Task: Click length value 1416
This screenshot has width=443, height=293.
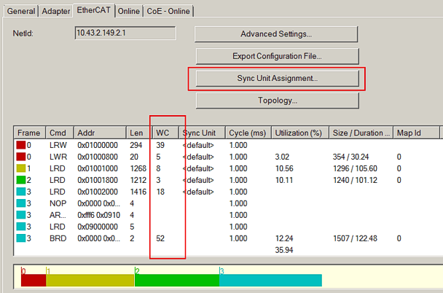Action: pyautogui.click(x=138, y=192)
